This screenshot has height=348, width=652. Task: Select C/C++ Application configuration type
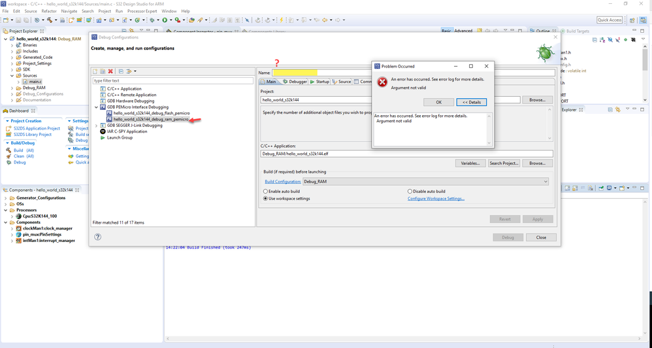pos(124,89)
